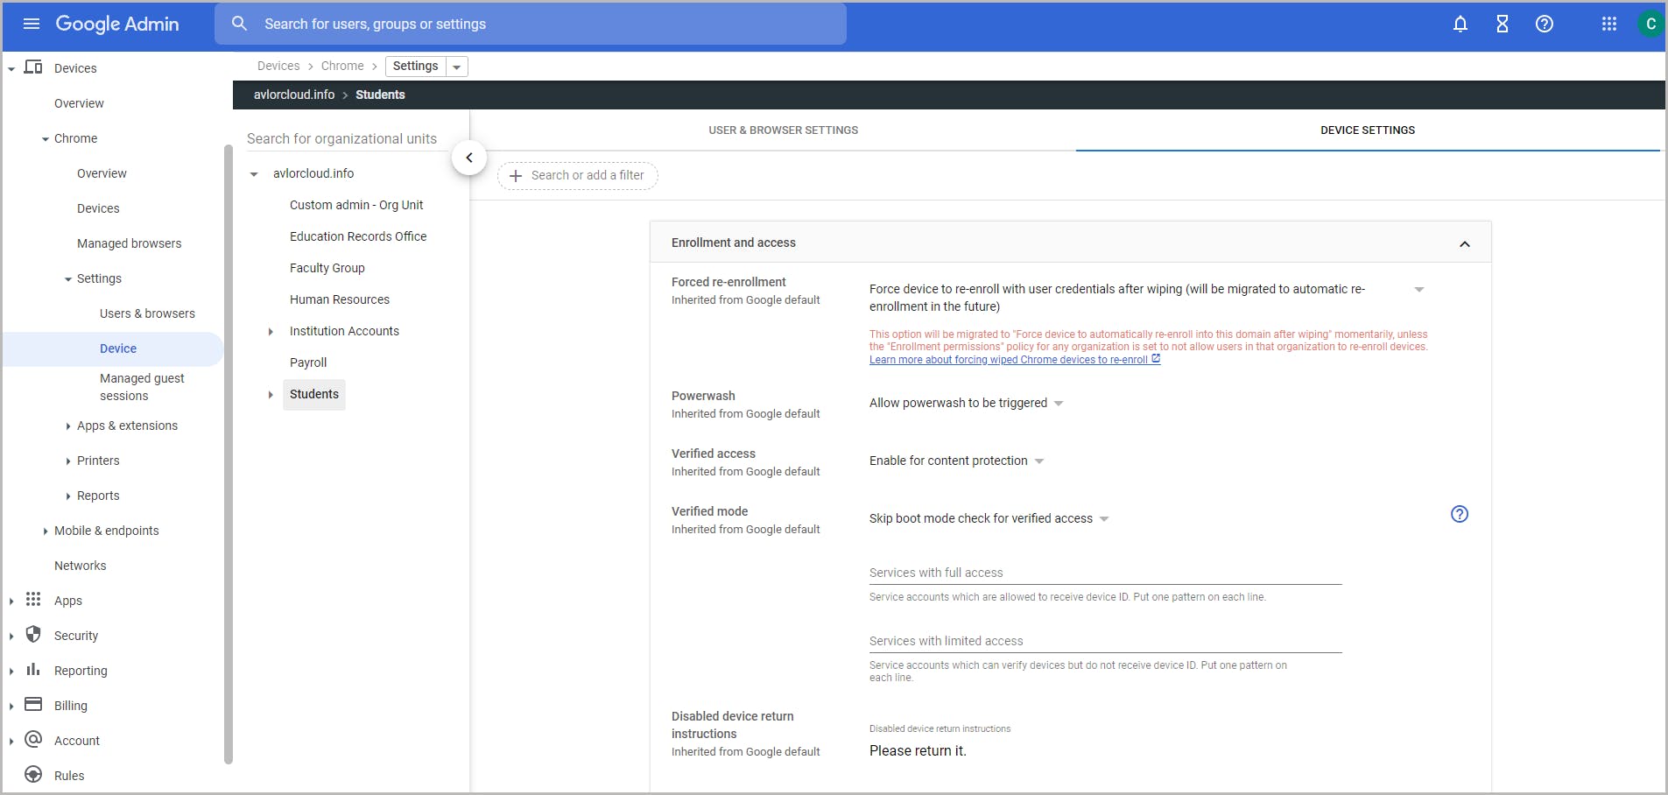Click the plus icon in filter box
The image size is (1668, 795).
tap(516, 175)
